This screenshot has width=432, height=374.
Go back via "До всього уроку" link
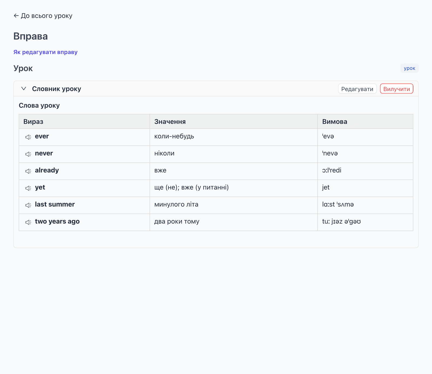pos(43,16)
